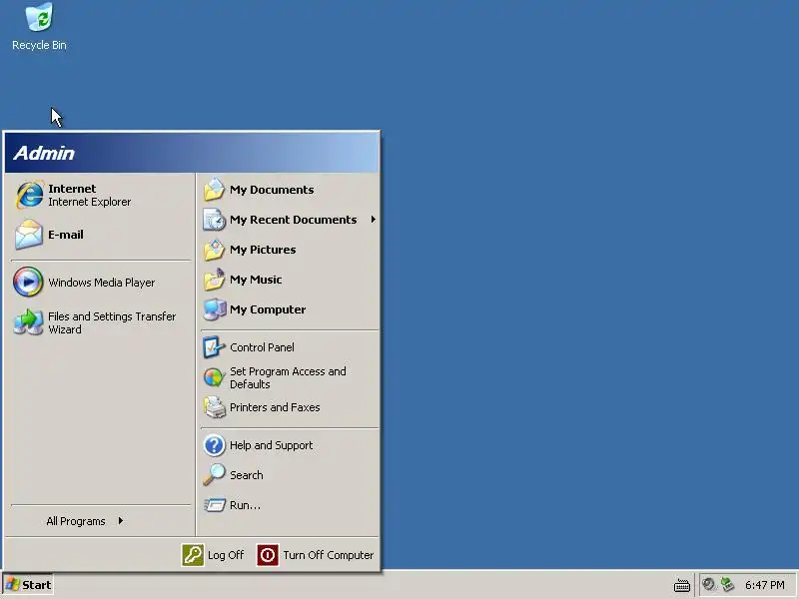Expand the All Programs arrow
The height and width of the screenshot is (599, 799).
tap(120, 520)
